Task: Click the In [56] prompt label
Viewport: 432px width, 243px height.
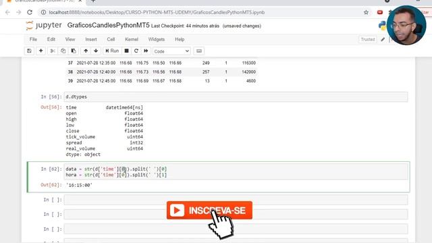Action: click(51, 97)
